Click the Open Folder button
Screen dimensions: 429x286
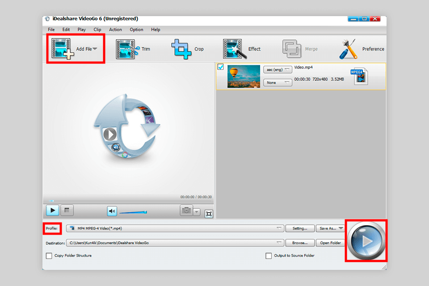click(x=330, y=243)
